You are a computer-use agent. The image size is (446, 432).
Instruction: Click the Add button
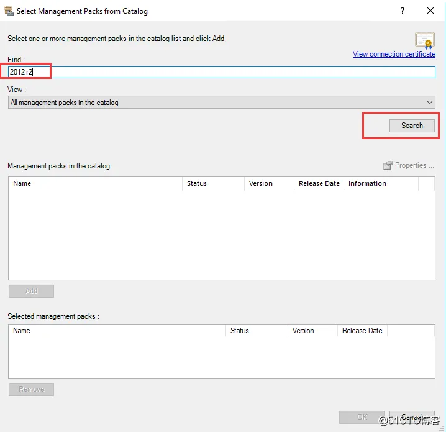click(x=31, y=291)
